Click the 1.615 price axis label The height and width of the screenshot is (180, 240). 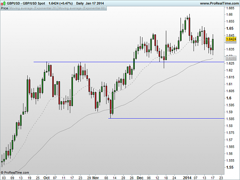pos(230,77)
